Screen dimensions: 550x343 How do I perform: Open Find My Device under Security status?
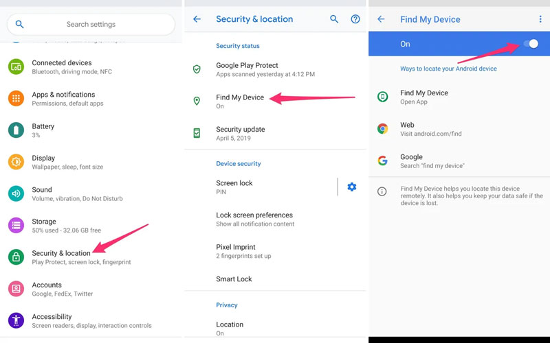pyautogui.click(x=240, y=101)
